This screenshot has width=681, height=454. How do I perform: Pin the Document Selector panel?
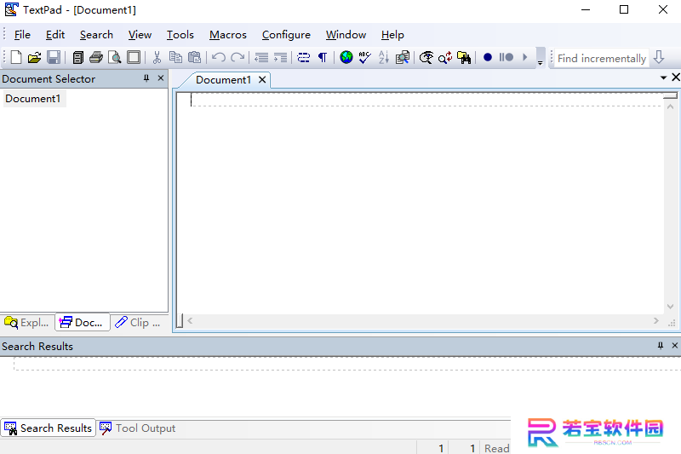click(x=146, y=78)
